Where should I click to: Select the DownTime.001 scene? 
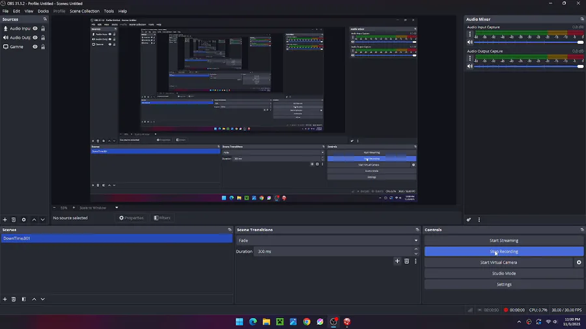(x=117, y=239)
